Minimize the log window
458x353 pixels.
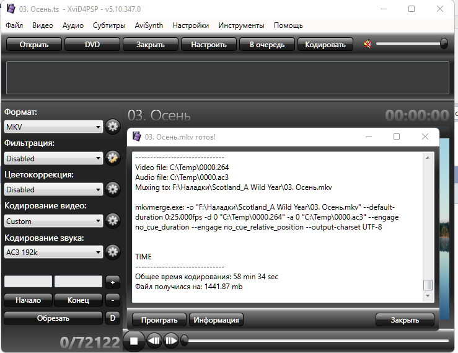[x=369, y=136]
